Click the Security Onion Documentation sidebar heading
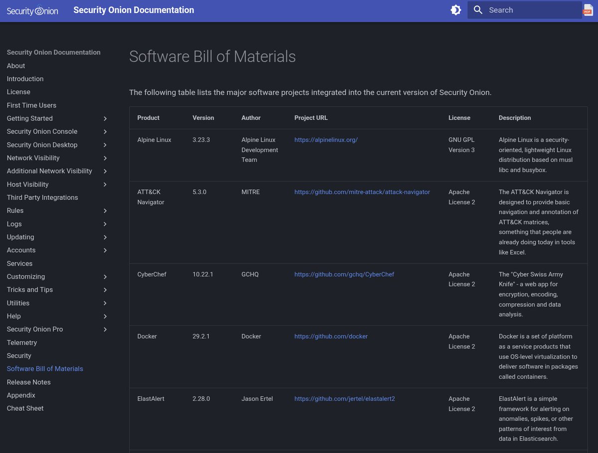598x453 pixels. pos(53,52)
